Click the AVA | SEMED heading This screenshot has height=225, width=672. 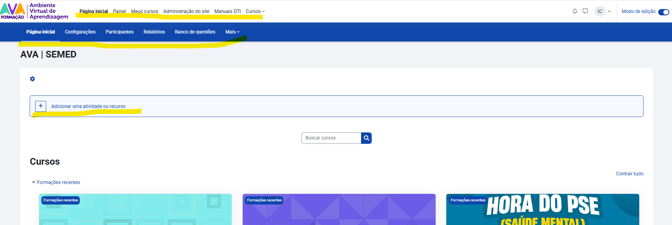coord(49,54)
